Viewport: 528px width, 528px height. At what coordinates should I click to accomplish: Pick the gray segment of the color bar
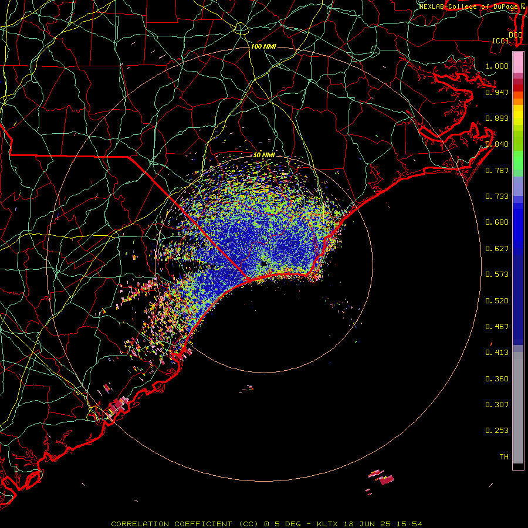(x=518, y=408)
